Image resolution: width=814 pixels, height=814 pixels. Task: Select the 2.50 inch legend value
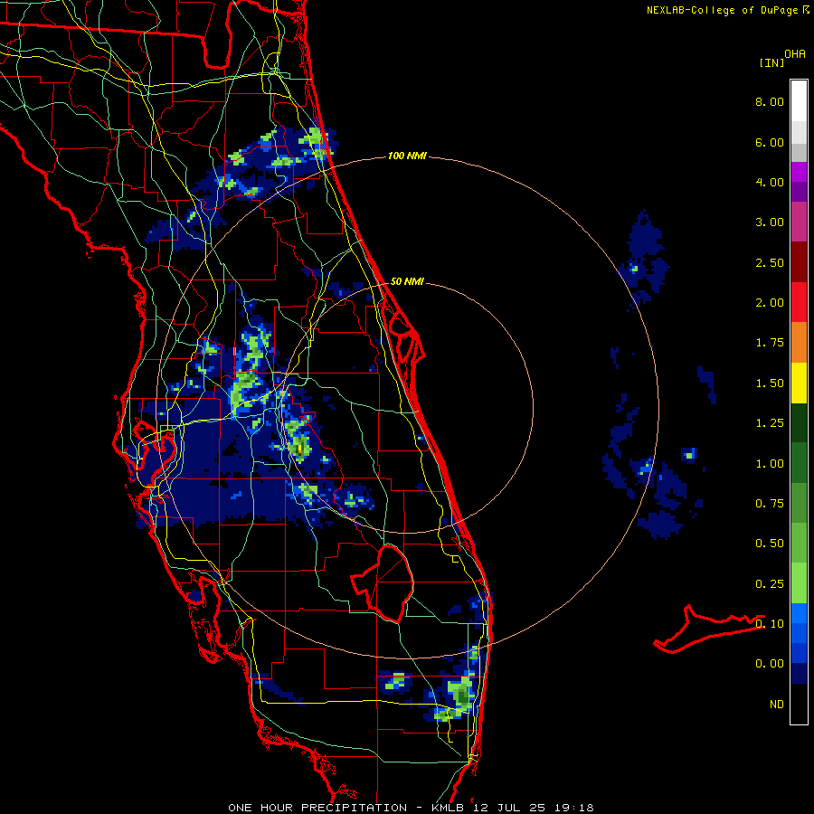click(x=770, y=262)
